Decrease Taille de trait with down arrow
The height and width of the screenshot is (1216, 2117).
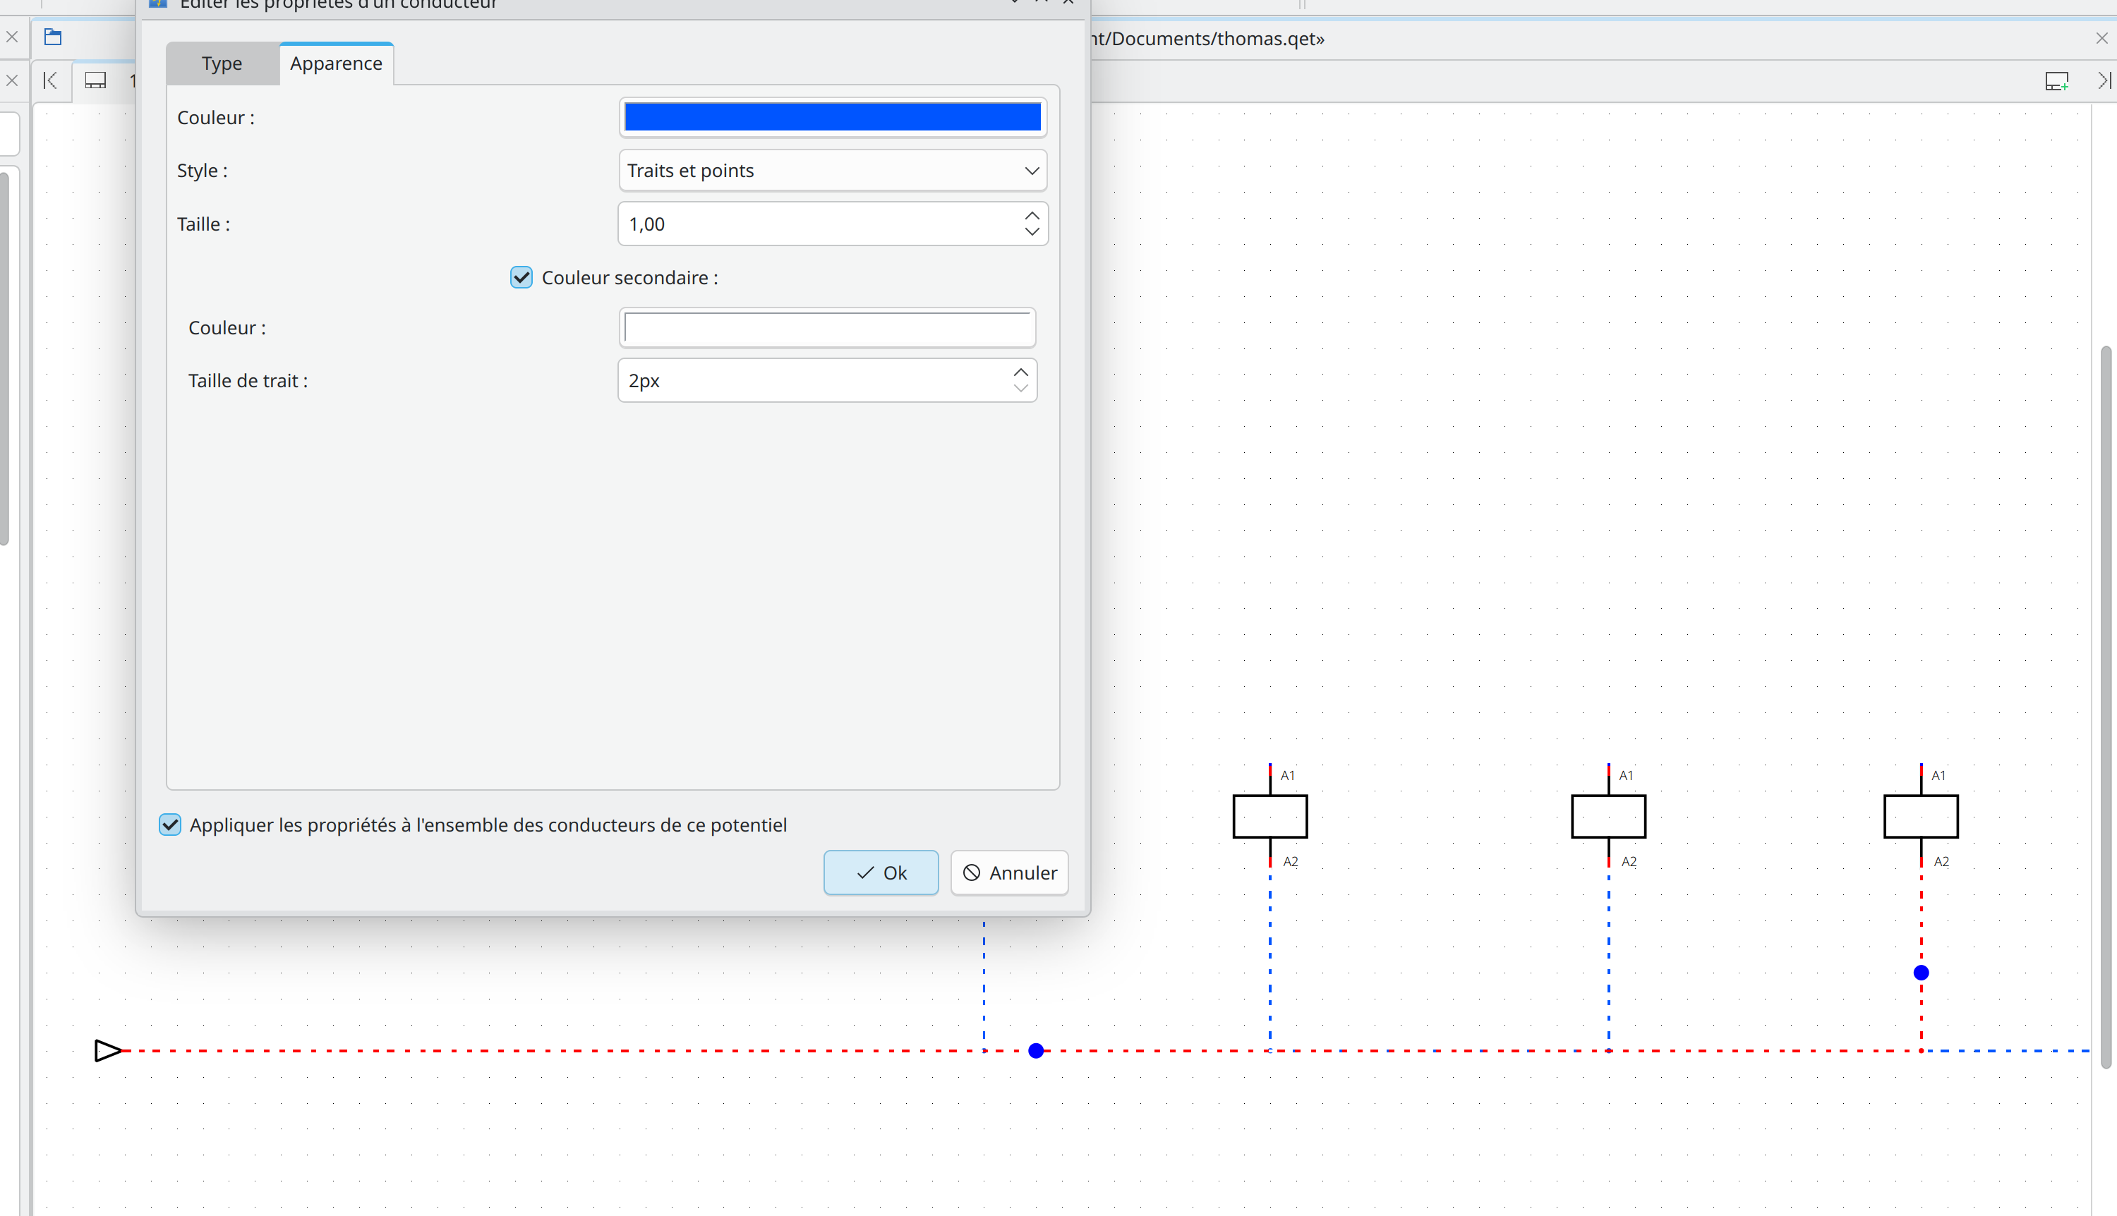click(x=1021, y=389)
